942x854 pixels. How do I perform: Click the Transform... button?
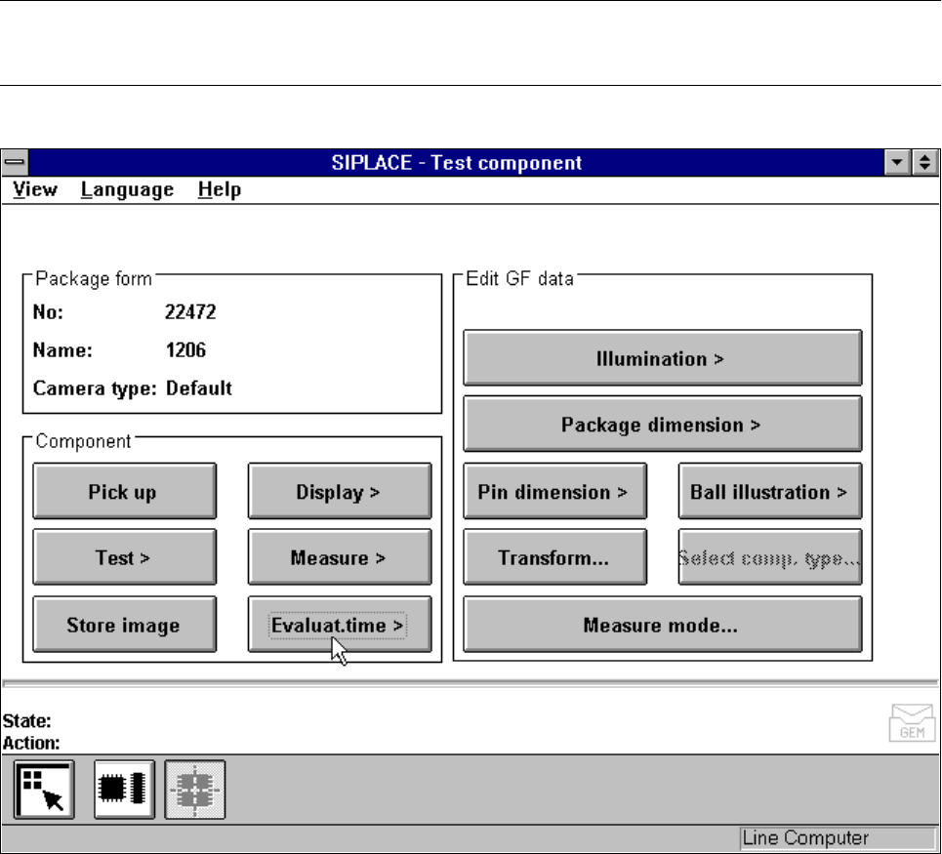point(553,558)
